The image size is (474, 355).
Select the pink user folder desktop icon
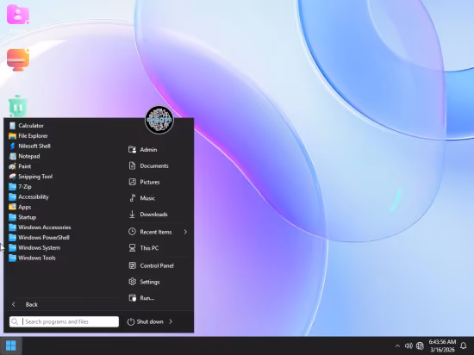(x=18, y=14)
